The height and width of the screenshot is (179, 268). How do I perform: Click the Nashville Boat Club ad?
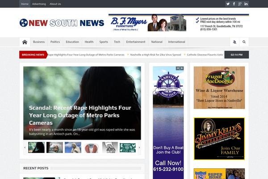coord(168,123)
